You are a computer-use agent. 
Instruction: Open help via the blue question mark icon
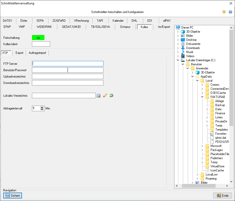click(230, 12)
